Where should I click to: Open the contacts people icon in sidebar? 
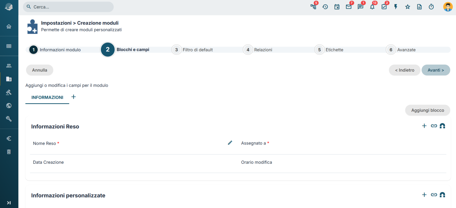[x=9, y=66]
